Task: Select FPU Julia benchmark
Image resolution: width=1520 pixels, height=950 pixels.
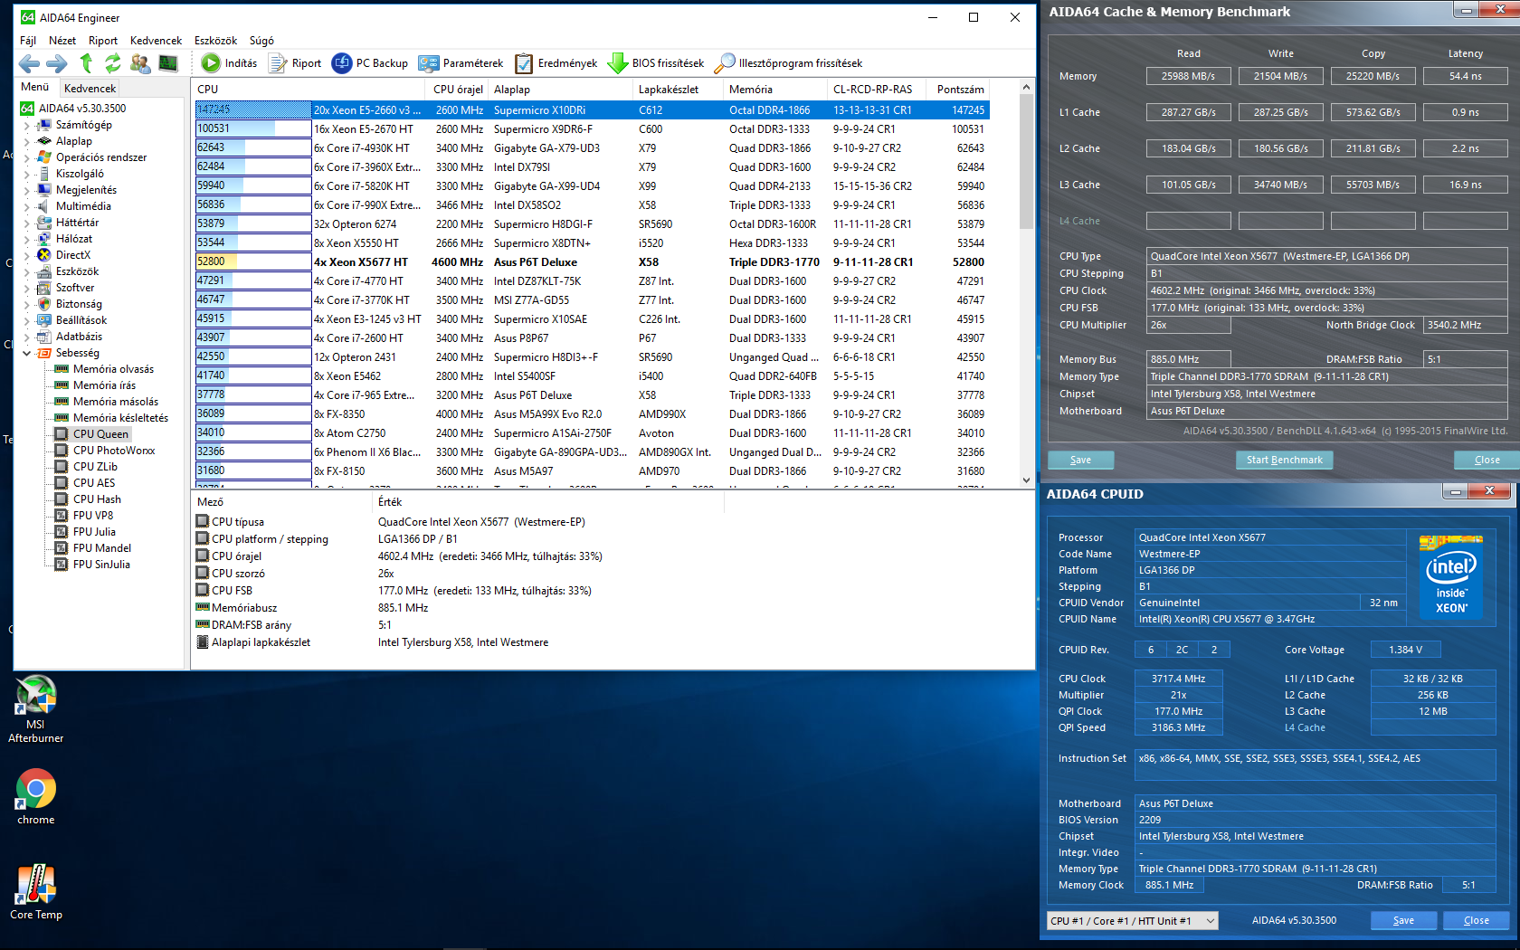Action: pos(93,532)
